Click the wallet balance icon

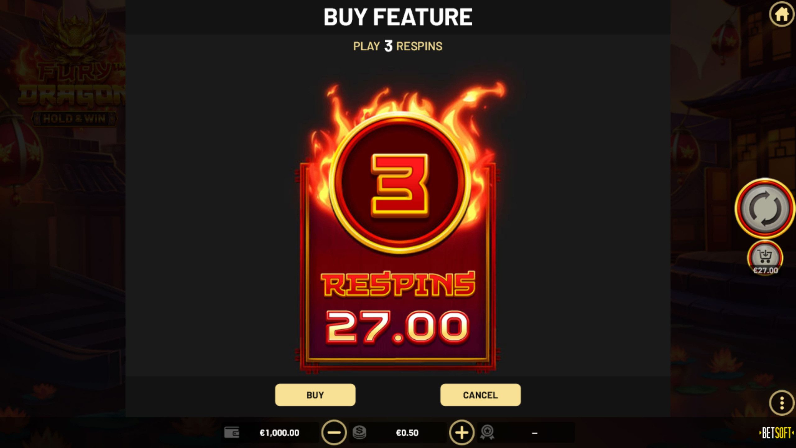click(x=232, y=432)
